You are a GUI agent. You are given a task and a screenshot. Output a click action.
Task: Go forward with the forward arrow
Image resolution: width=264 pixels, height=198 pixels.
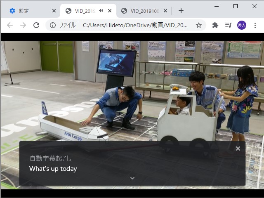[23, 26]
